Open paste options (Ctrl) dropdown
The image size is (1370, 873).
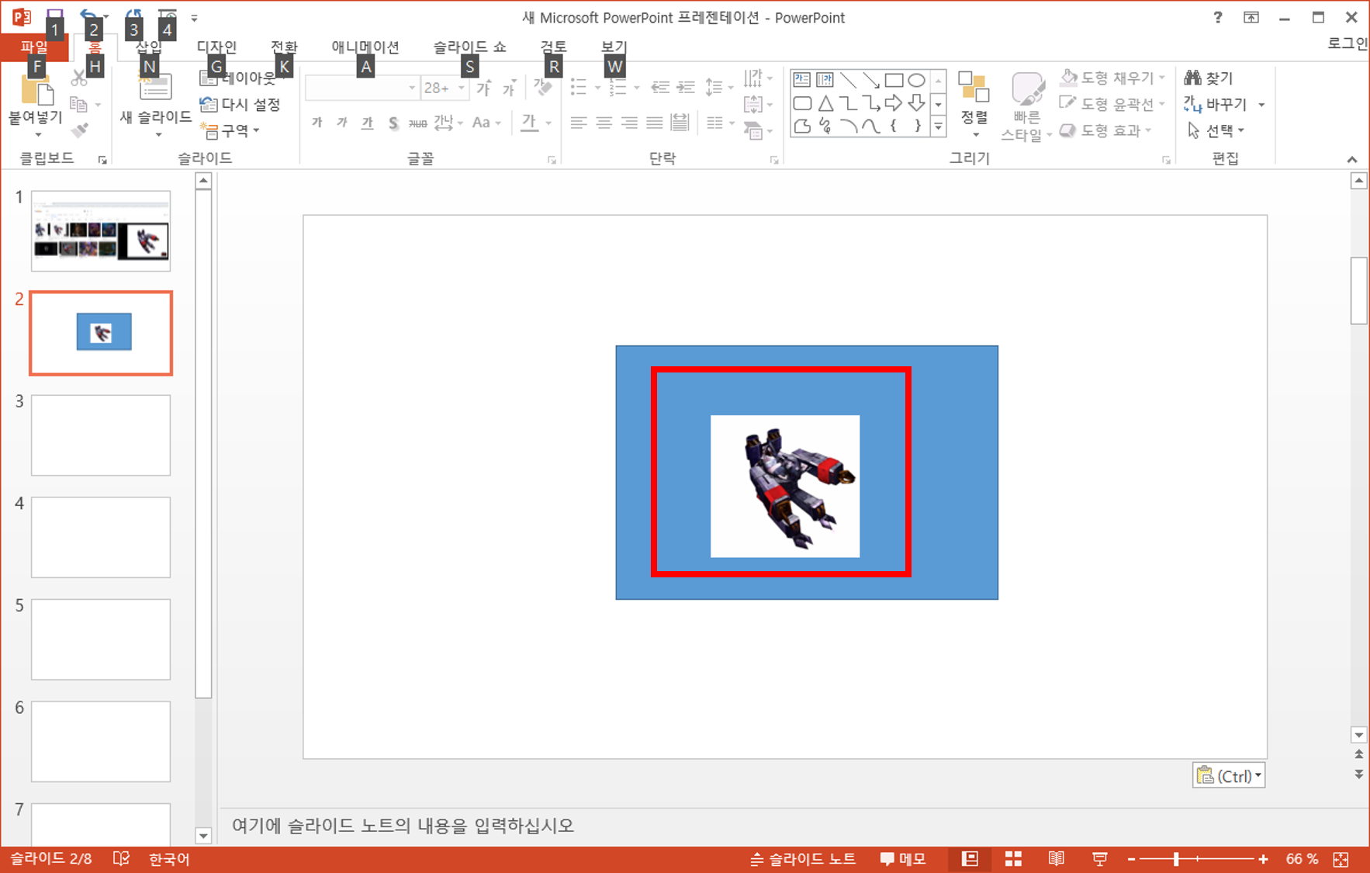point(1229,775)
